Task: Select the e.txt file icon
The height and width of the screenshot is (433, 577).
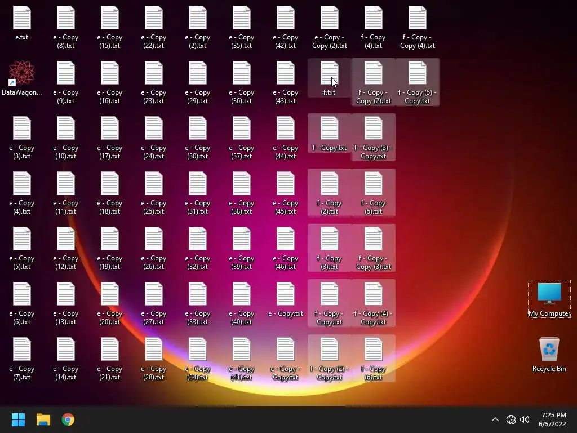Action: (x=22, y=23)
